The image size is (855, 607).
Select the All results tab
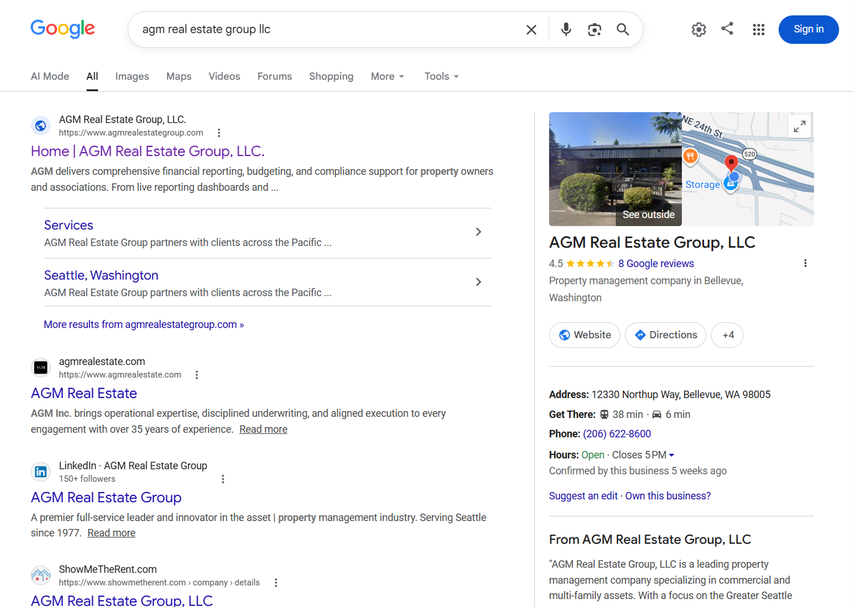(x=92, y=76)
